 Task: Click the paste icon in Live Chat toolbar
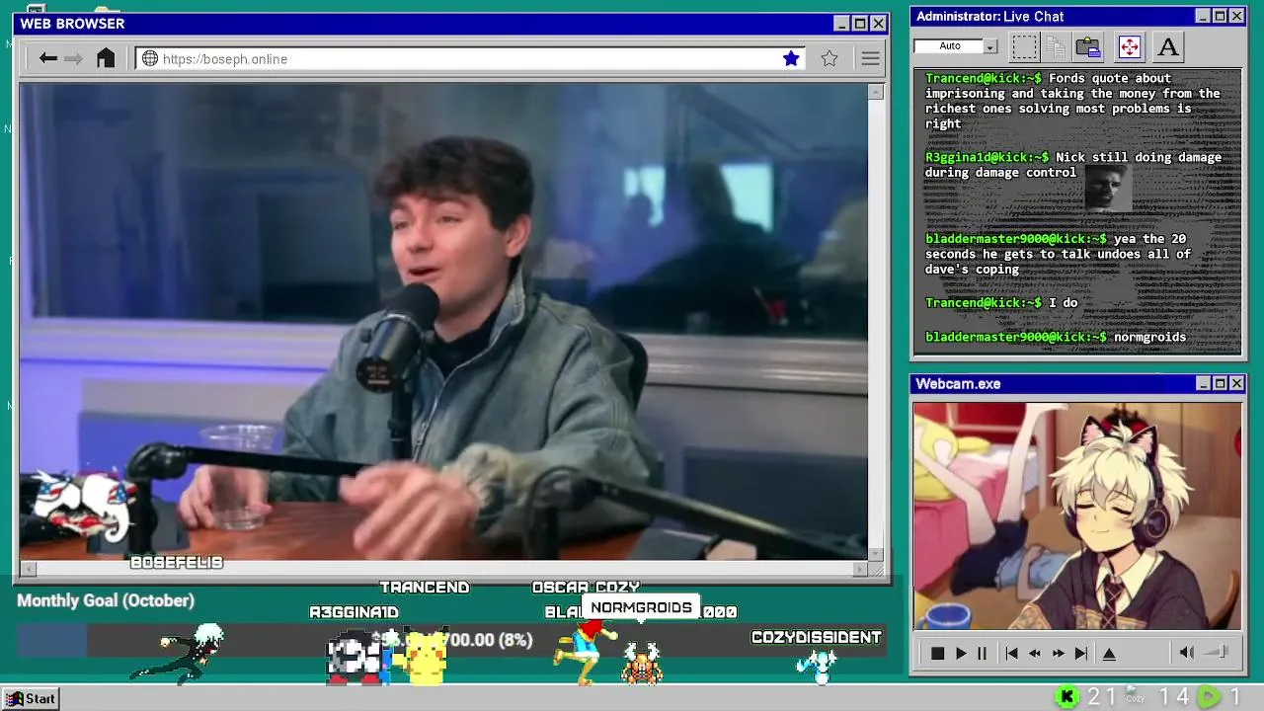pyautogui.click(x=1088, y=46)
